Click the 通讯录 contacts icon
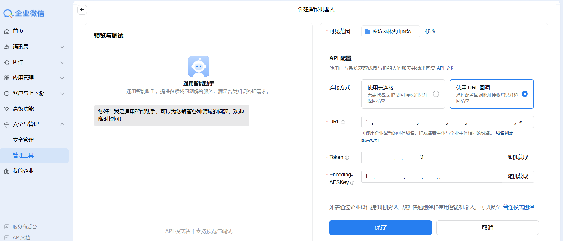563x241 pixels. [x=7, y=47]
